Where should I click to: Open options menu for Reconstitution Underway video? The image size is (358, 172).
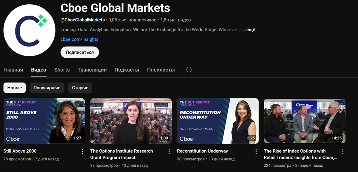click(256, 152)
